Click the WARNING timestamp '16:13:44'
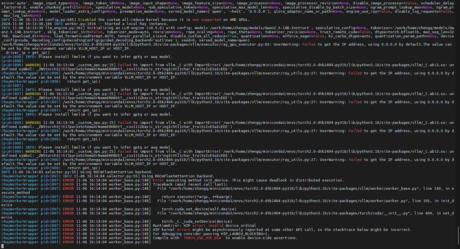The width and height of the screenshot is (460, 249). coord(65,65)
